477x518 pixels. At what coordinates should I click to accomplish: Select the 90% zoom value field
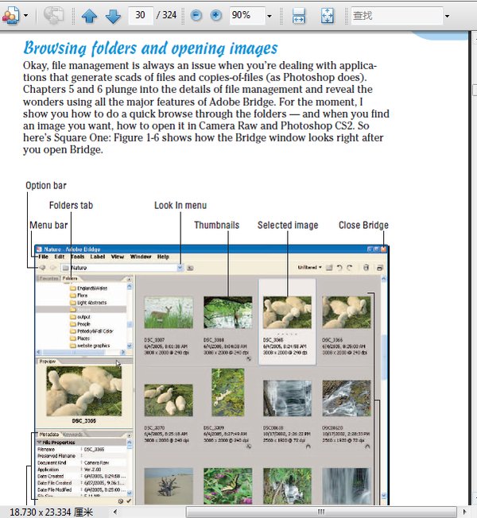pyautogui.click(x=247, y=15)
